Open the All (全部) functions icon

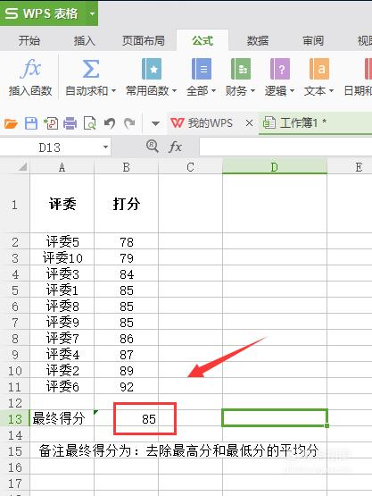click(202, 69)
